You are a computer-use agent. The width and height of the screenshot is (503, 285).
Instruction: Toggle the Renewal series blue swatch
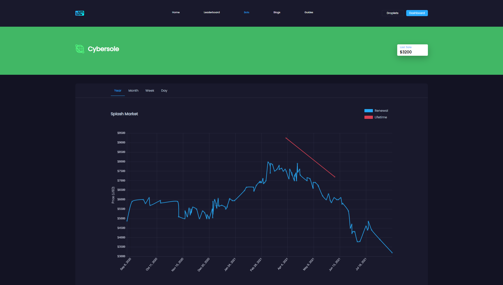pyautogui.click(x=368, y=111)
